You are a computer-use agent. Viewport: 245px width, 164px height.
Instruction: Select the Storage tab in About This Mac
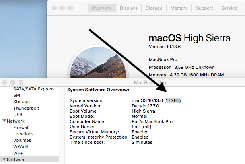click(x=154, y=8)
